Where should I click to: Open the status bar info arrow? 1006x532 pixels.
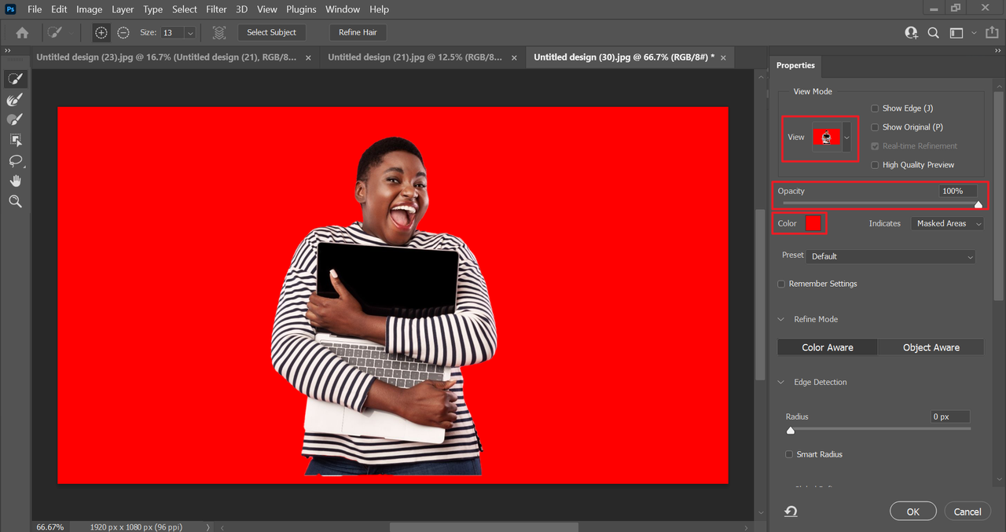pos(207,527)
